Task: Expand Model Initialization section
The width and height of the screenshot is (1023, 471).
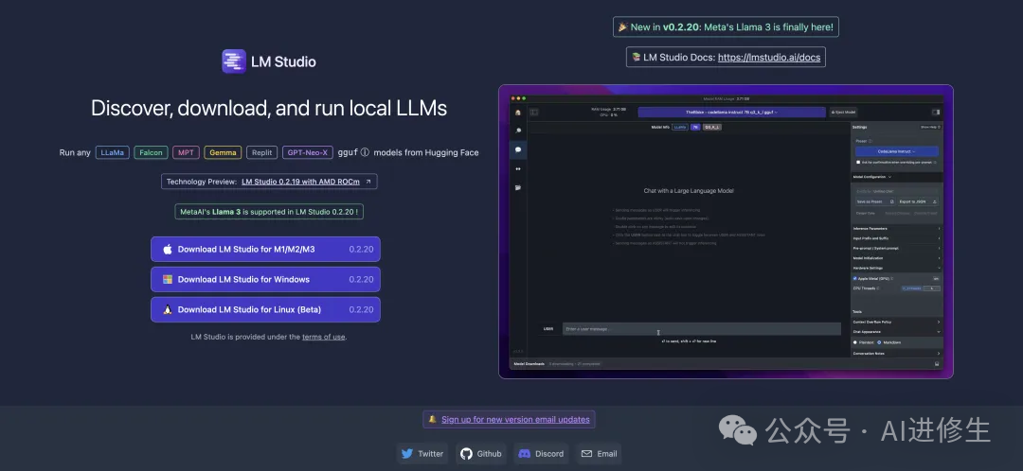Action: pos(897,258)
